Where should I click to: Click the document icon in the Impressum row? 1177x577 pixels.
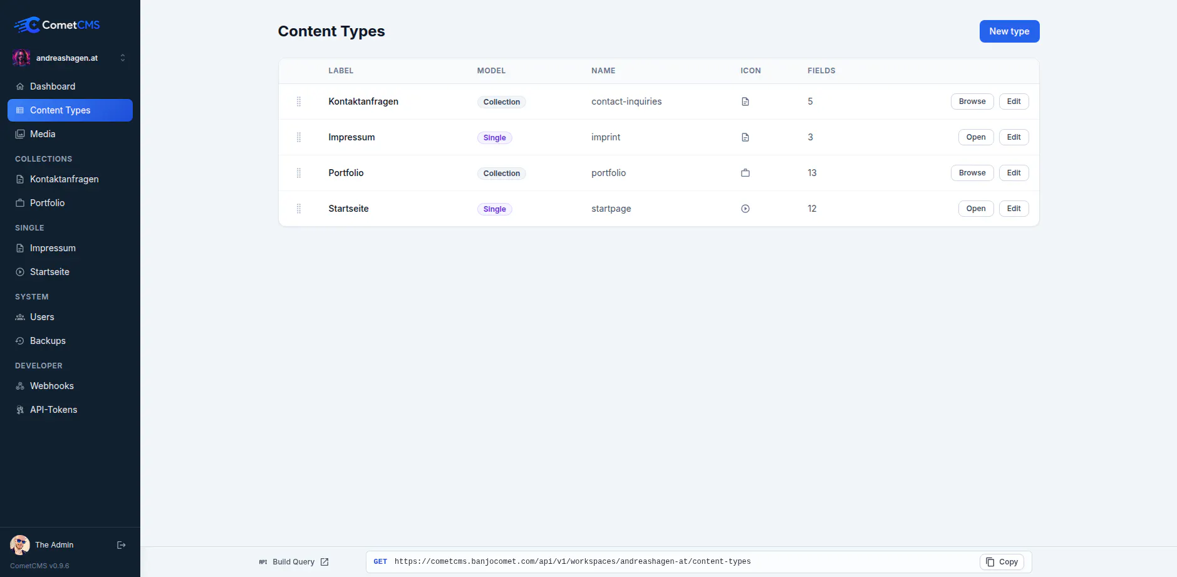(x=745, y=137)
